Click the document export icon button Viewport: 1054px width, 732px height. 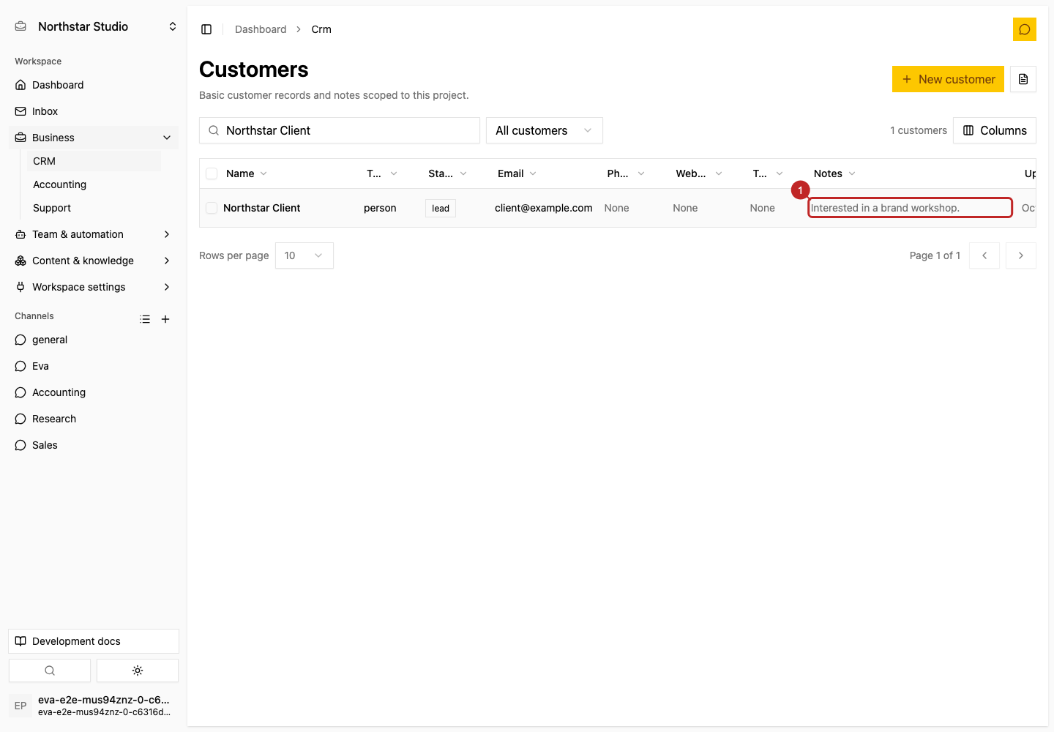click(x=1023, y=79)
